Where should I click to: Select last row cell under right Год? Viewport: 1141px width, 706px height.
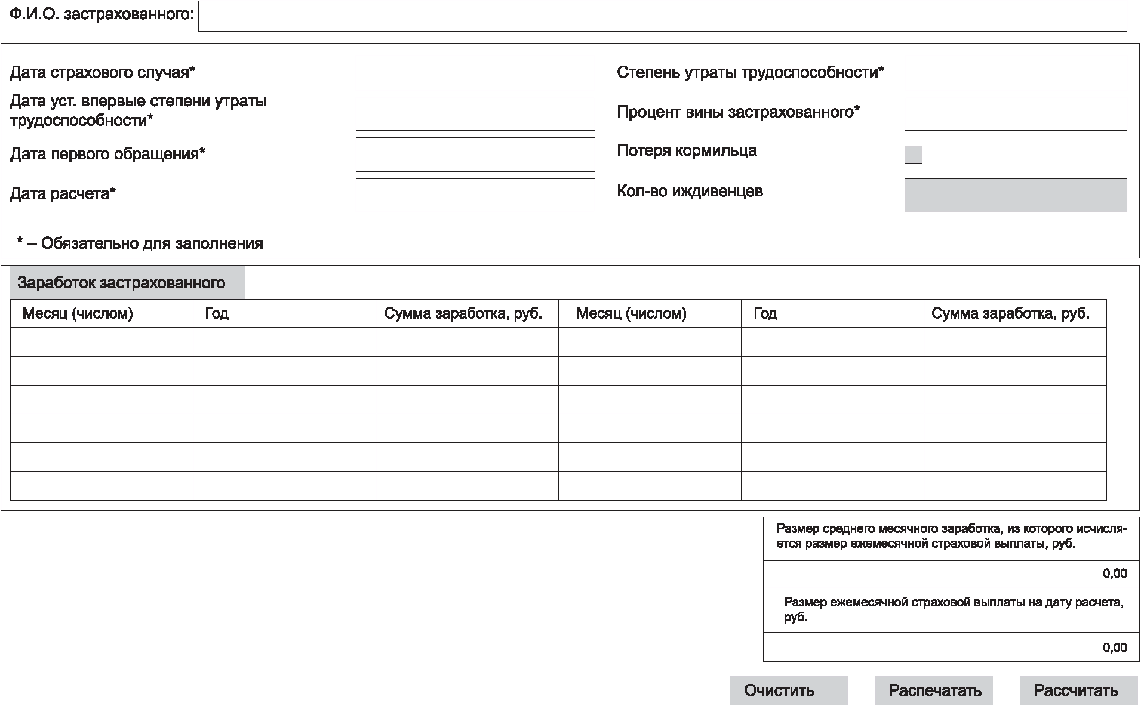832,486
